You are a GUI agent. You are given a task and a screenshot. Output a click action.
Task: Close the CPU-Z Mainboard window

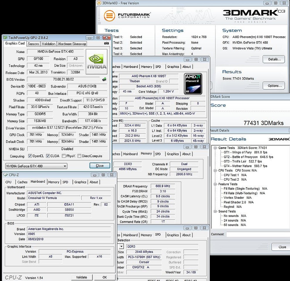(112, 175)
